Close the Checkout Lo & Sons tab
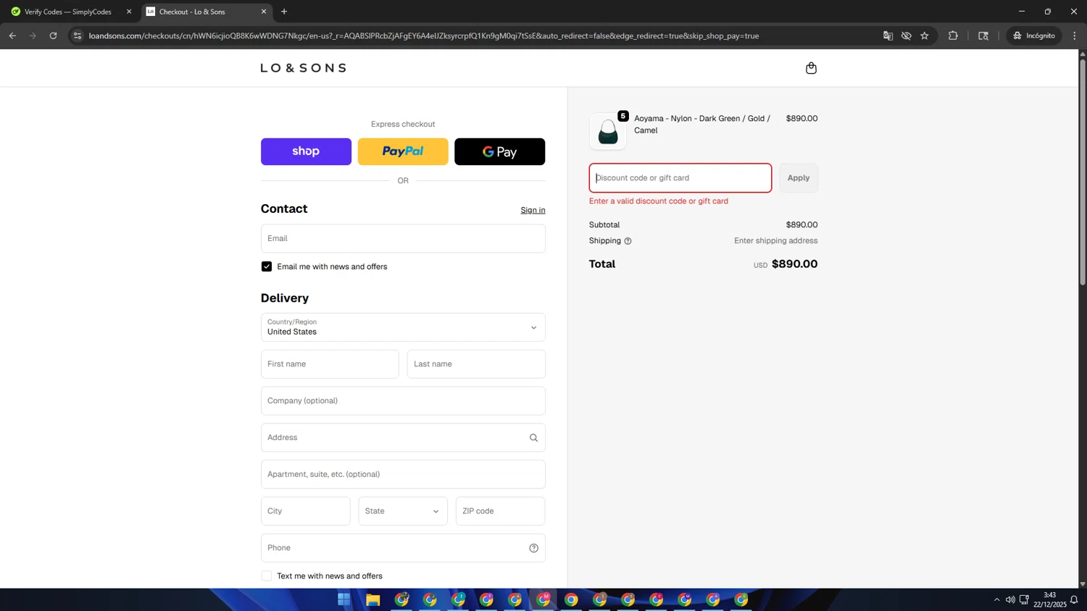 point(264,12)
